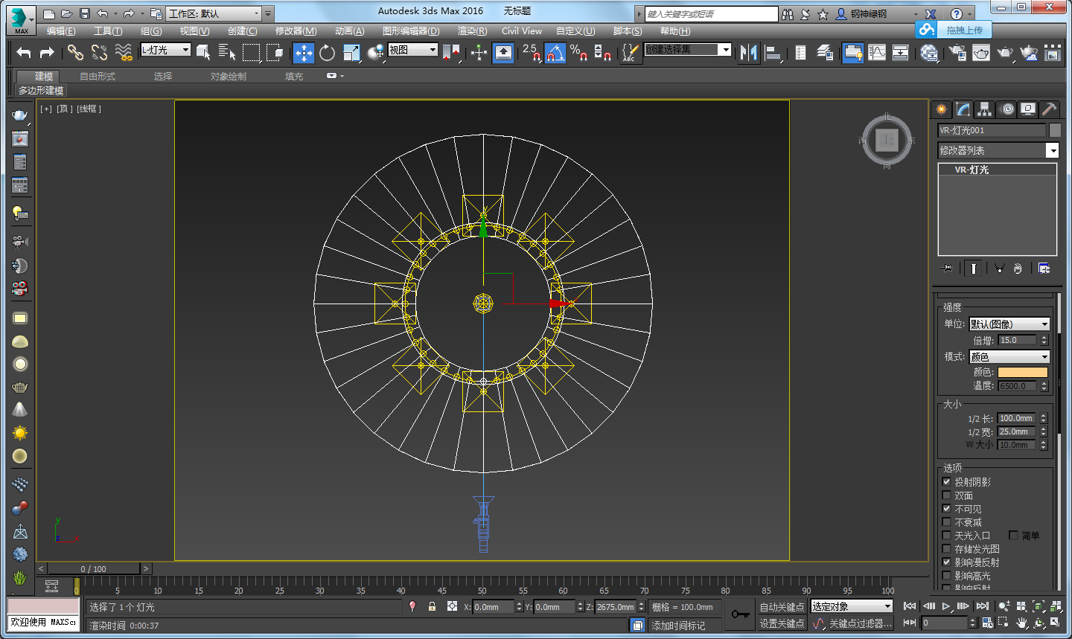The width and height of the screenshot is (1072, 639).
Task: Click the 0 / 100 time slider
Action: click(x=94, y=568)
